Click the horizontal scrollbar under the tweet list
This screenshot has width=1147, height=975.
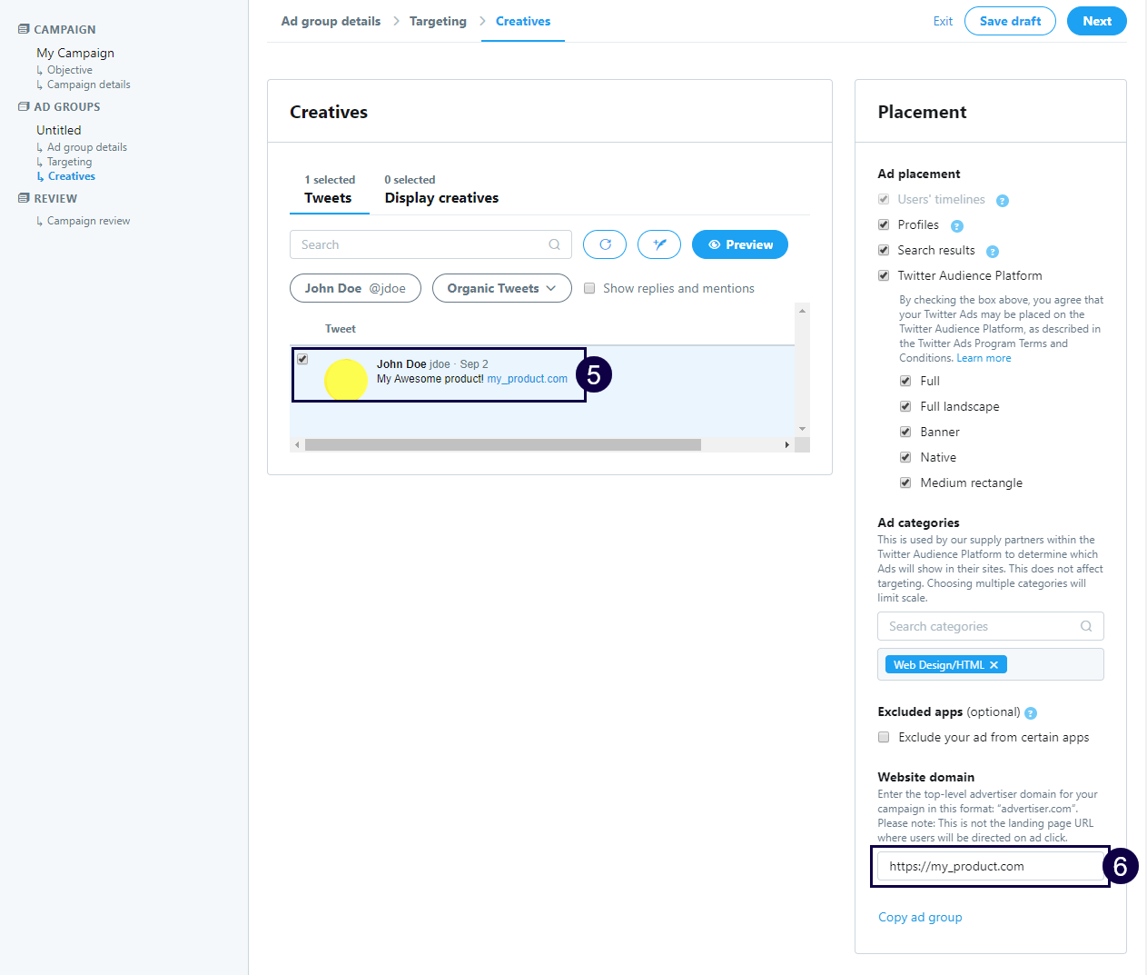502,445
